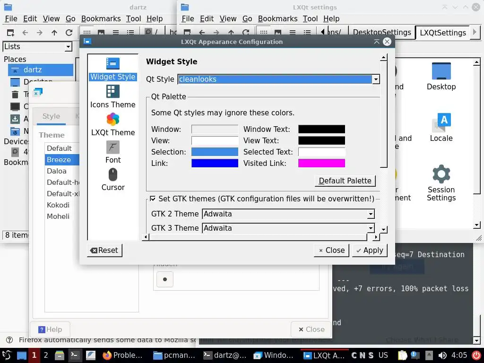Open Desktop settings icon in LXQt settings window
Viewport: 484px width, 363px height.
point(441,76)
